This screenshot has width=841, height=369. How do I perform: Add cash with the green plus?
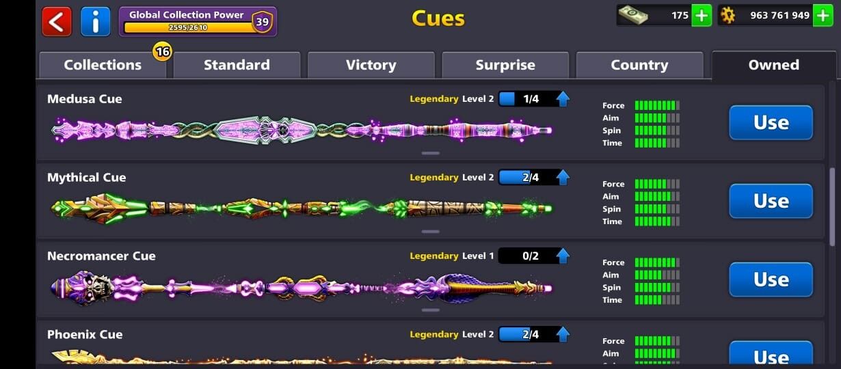click(702, 15)
